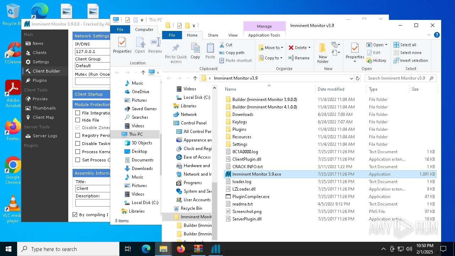The width and height of the screenshot is (455, 256).
Task: Open Application Tools tab
Action: [264, 35]
